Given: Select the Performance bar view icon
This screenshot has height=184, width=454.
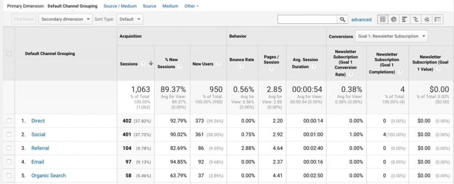Looking at the screenshot, I should coord(404,19).
